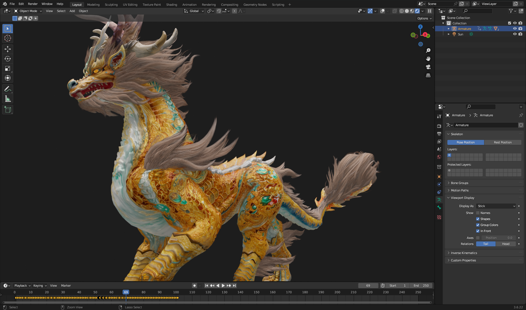Expand the Bone Groups panel
The height and width of the screenshot is (310, 526).
pos(459,183)
